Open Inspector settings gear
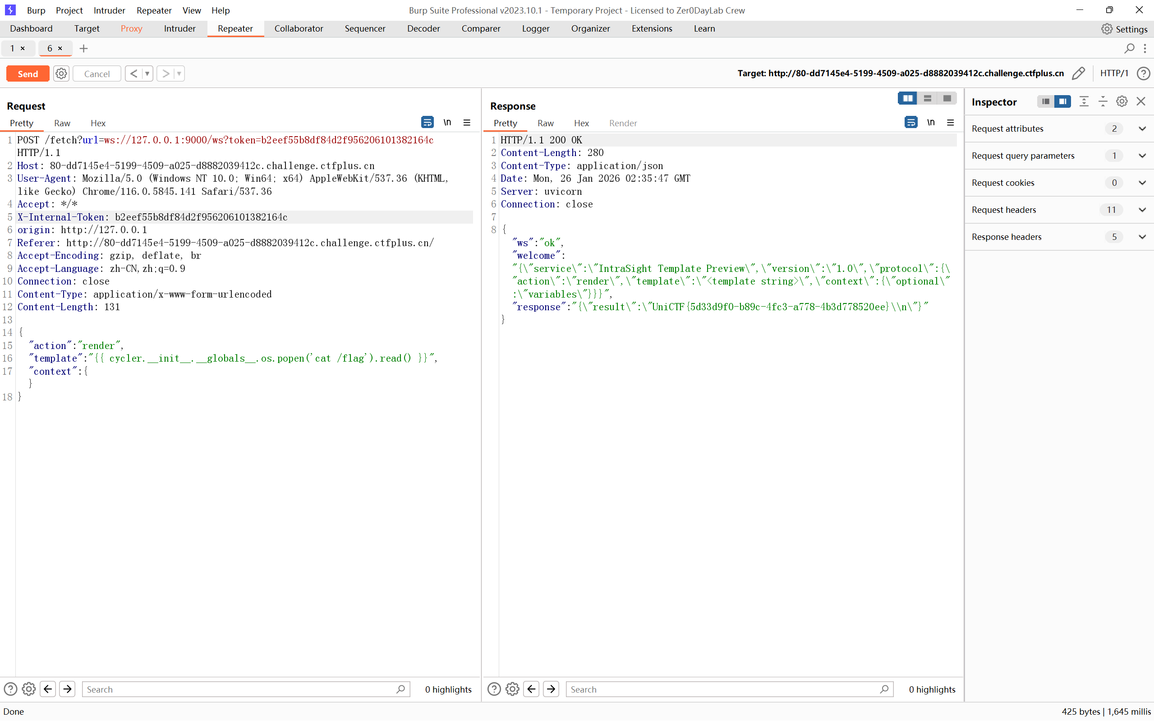1154x721 pixels. tap(1122, 101)
